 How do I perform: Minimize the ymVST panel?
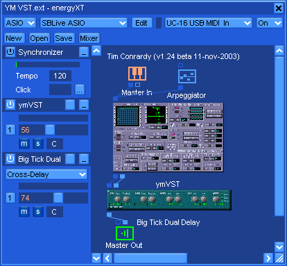[x=84, y=105]
